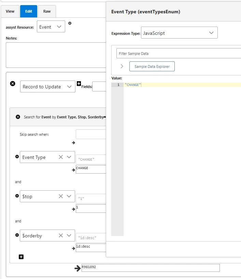Screen dimensions: 241x279
Task: Remove the Record to Update block
Action: 13,84
